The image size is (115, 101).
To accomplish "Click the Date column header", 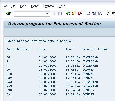I will [x=42, y=49].
